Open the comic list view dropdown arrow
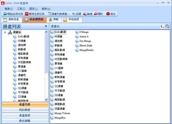Screen dimensions: 172x124 (x=69, y=14)
